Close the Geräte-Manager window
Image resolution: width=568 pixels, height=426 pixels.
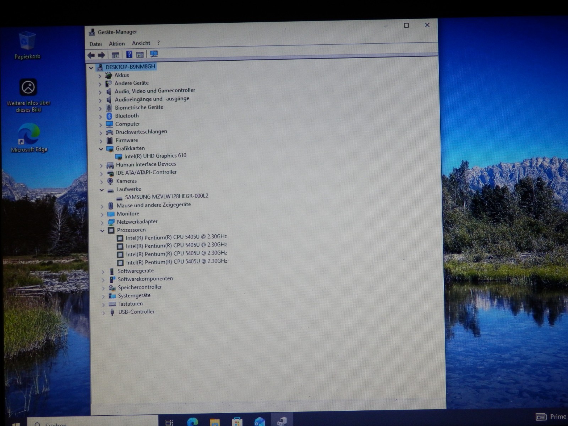[427, 25]
